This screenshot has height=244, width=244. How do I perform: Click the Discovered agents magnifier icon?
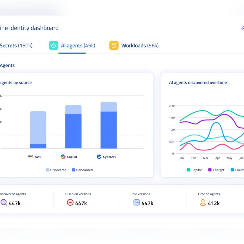coord(4,202)
